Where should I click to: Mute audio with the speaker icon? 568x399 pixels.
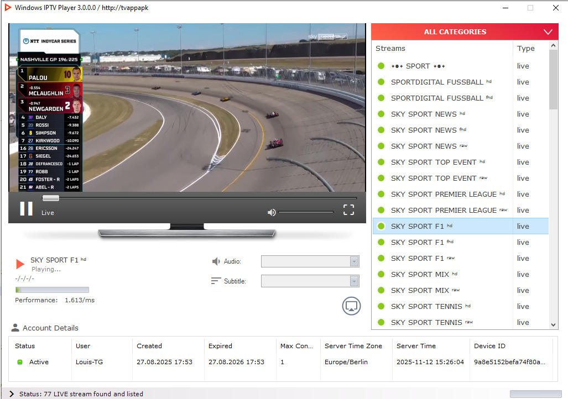(x=271, y=212)
